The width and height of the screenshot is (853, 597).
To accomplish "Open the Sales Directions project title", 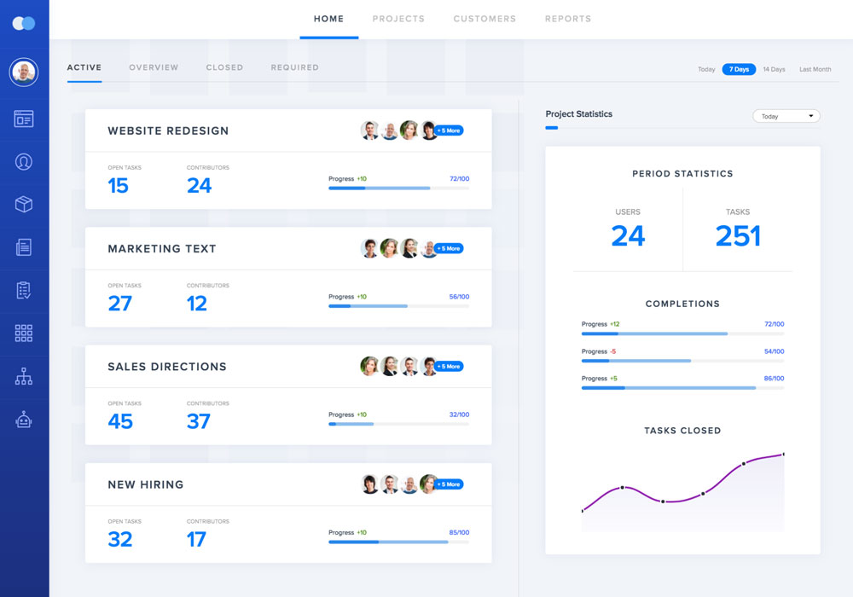I will [167, 367].
